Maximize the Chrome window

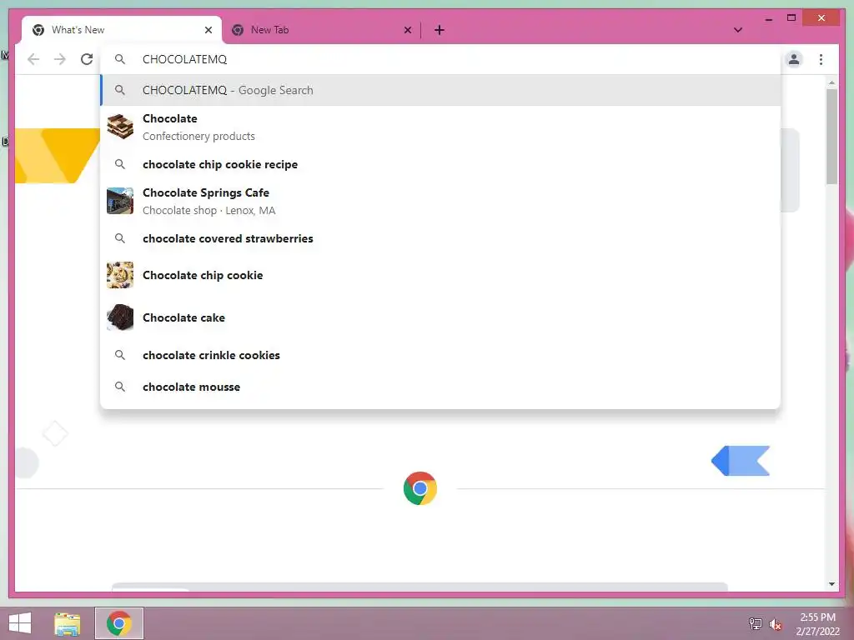click(791, 18)
